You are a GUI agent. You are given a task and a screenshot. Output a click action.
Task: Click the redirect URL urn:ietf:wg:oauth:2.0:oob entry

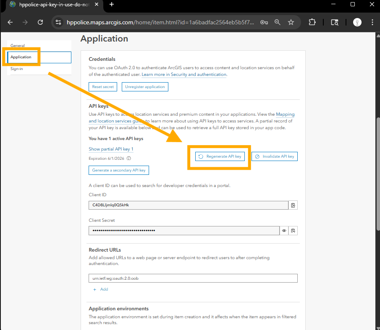point(193,278)
